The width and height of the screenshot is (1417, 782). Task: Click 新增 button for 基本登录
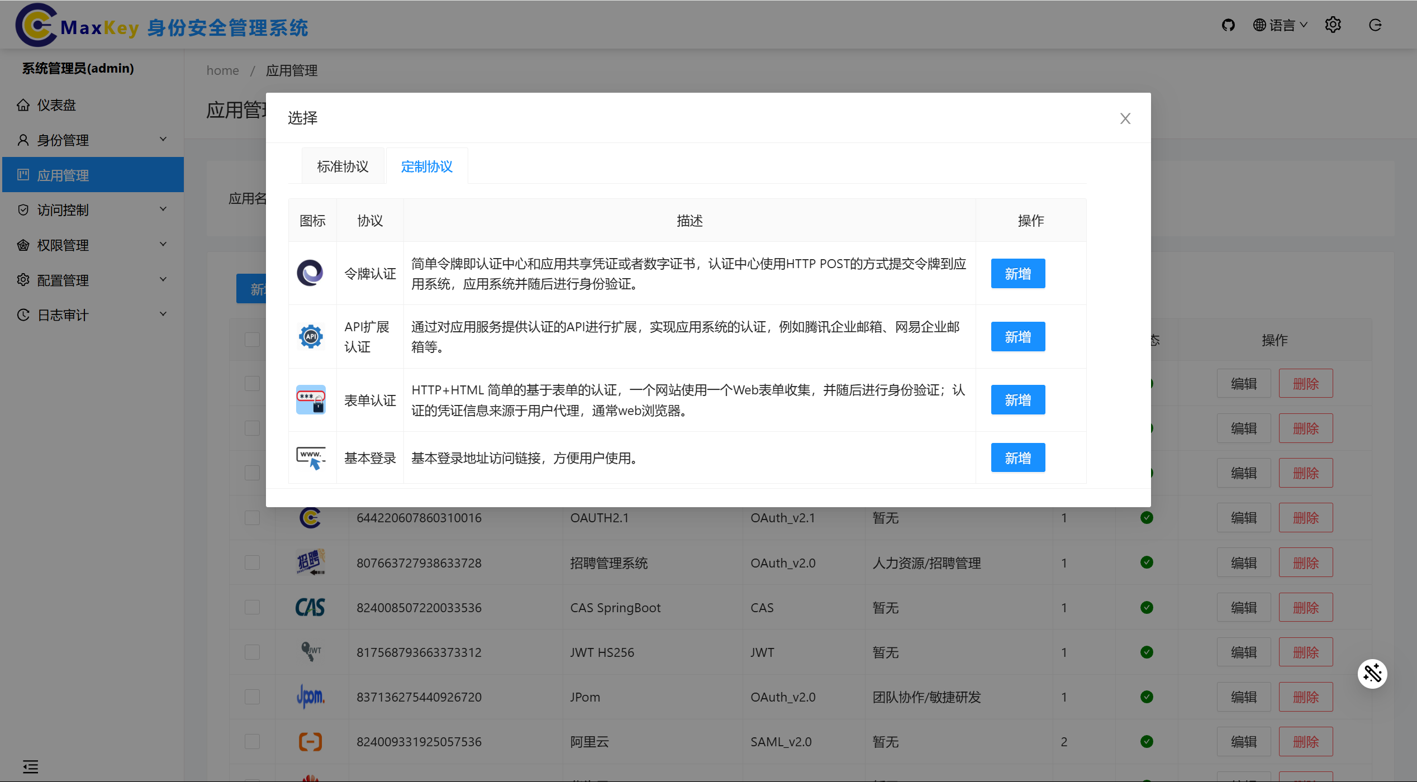coord(1017,457)
